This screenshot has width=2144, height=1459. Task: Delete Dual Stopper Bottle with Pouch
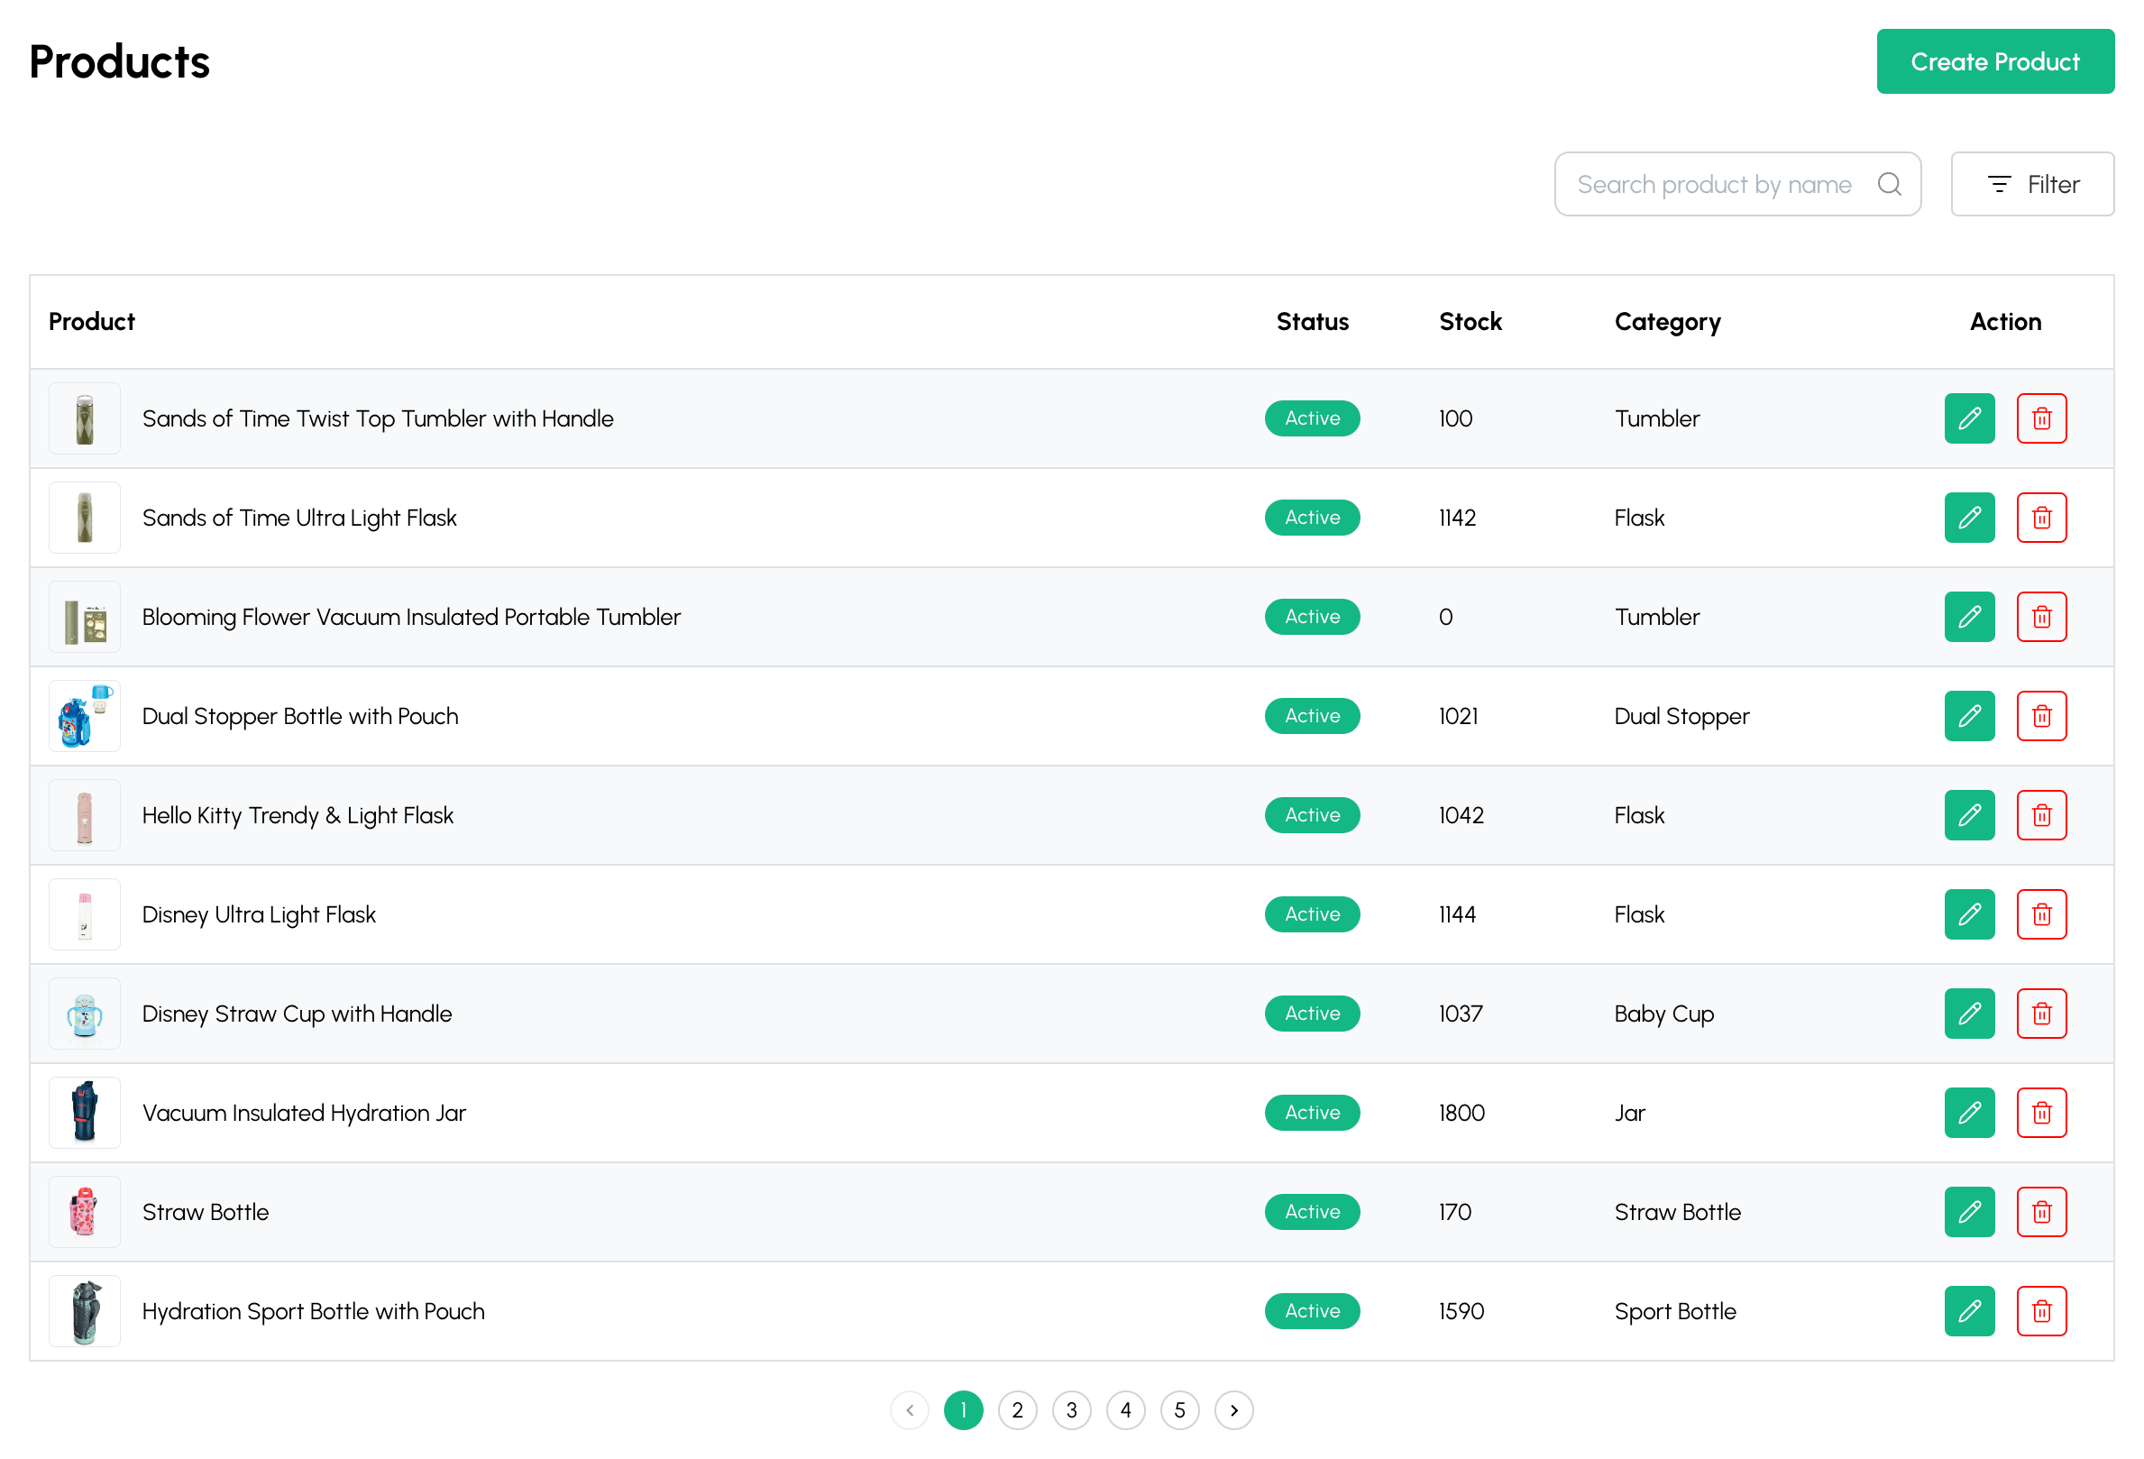[x=2040, y=716]
